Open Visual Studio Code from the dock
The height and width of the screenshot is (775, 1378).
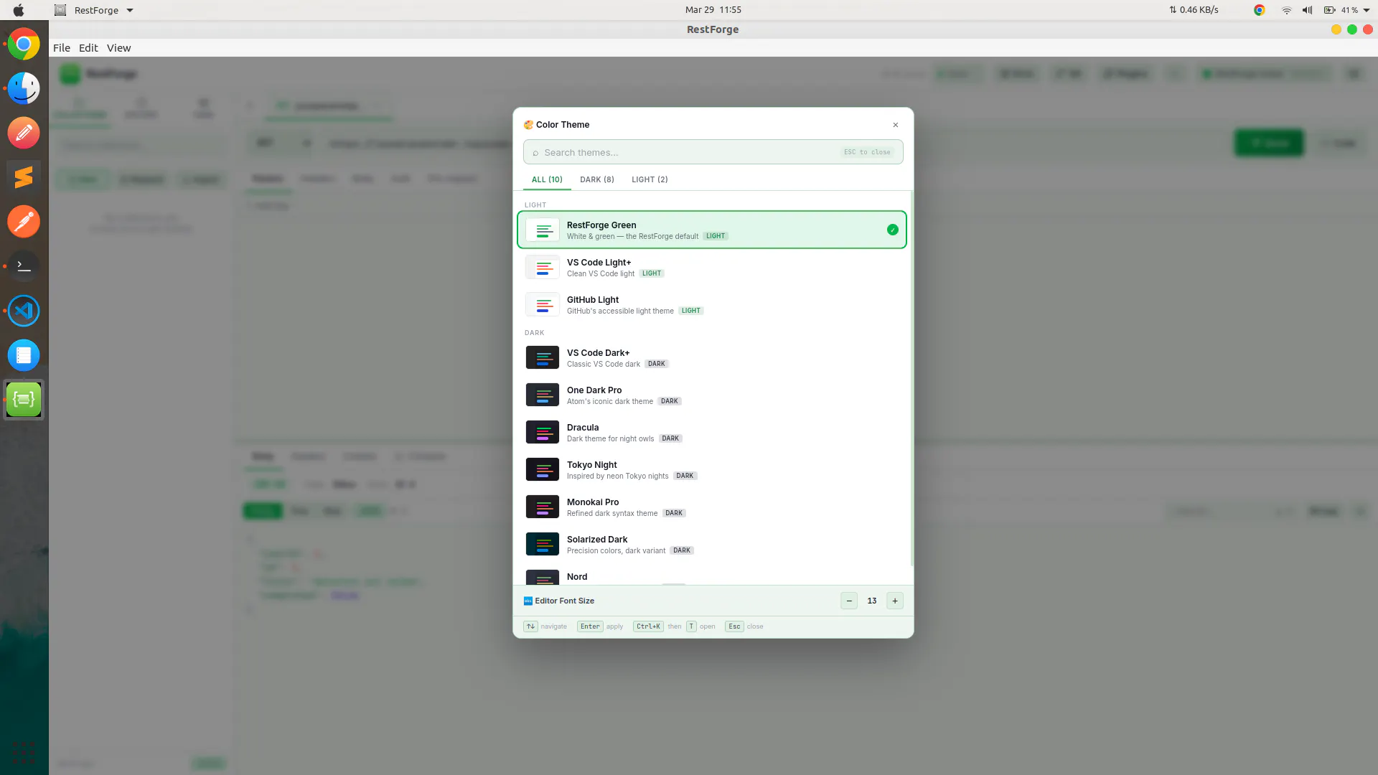(x=24, y=311)
